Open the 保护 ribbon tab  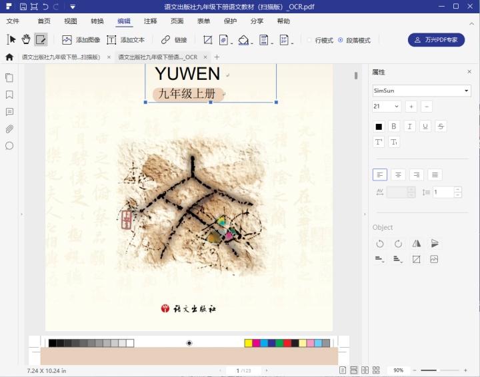click(230, 21)
